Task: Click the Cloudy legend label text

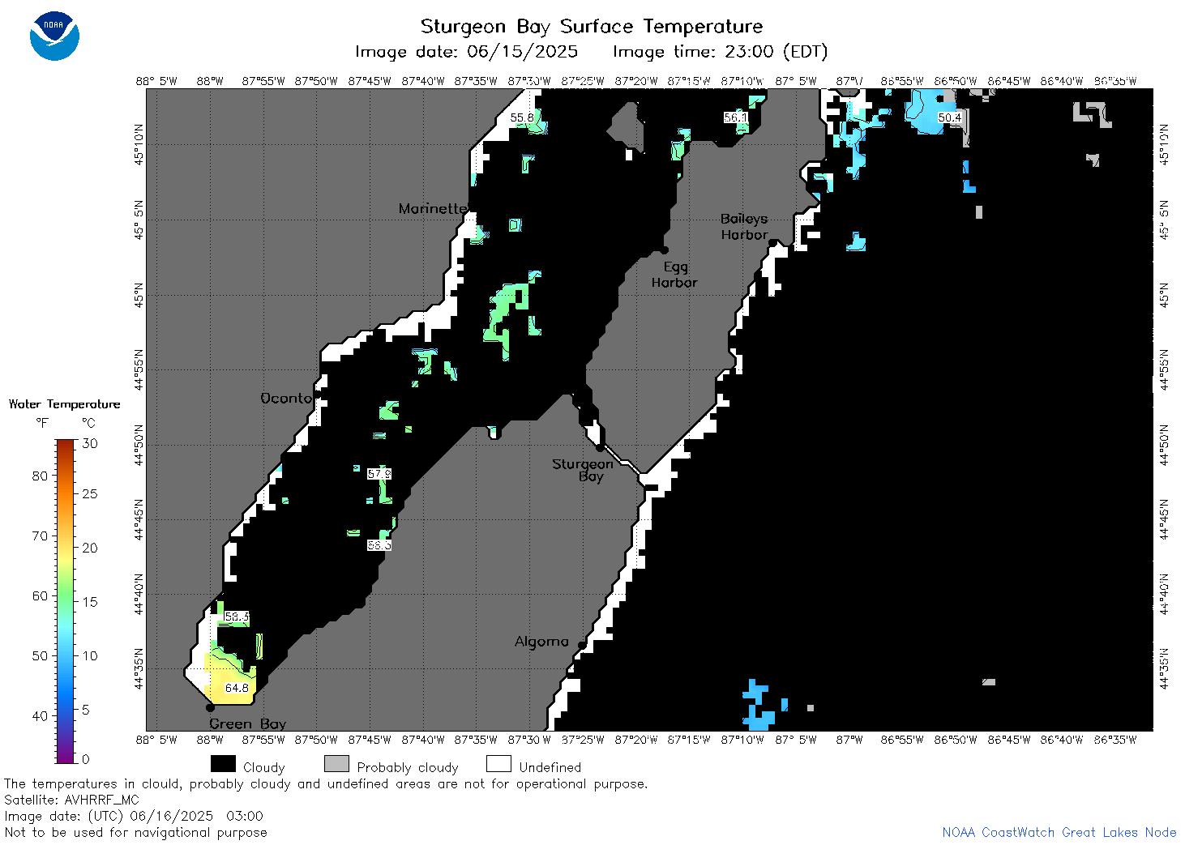Action: 264,767
